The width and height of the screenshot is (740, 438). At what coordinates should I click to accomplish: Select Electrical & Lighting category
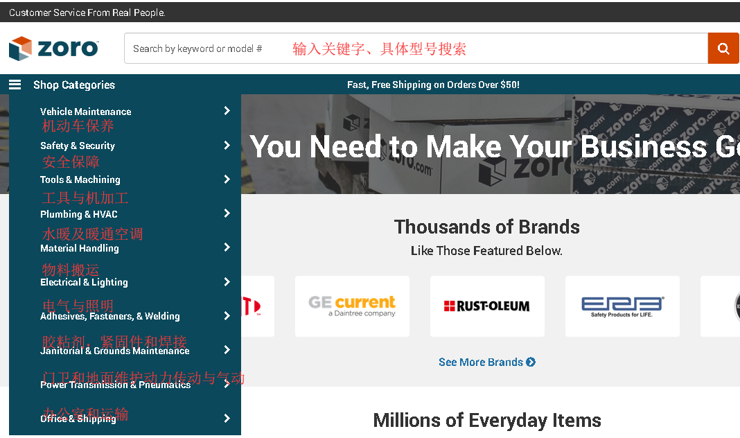[x=84, y=282]
